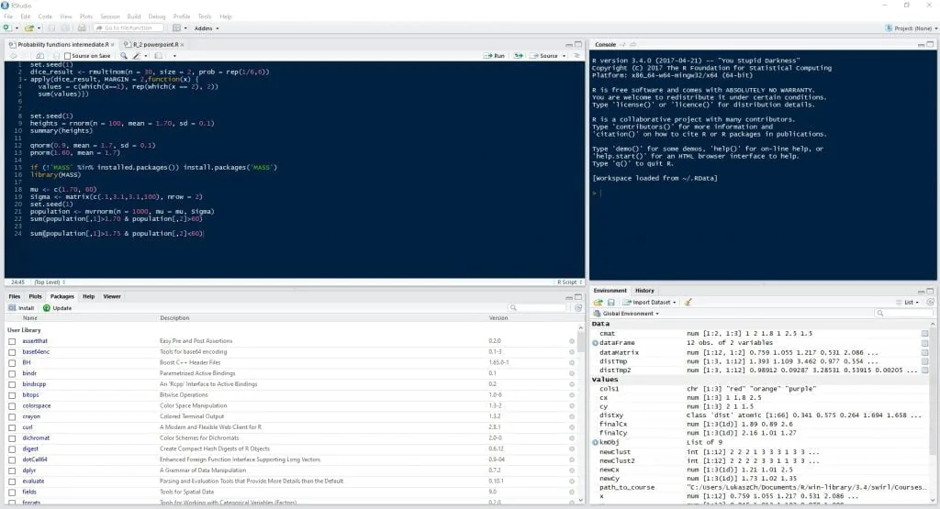The width and height of the screenshot is (940, 509).
Task: Switch to the History tab
Action: pos(644,291)
